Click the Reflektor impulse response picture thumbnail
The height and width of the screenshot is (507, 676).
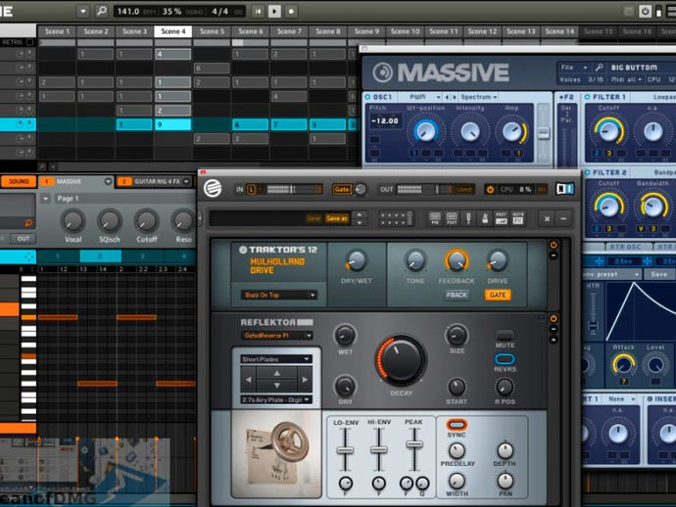[276, 453]
